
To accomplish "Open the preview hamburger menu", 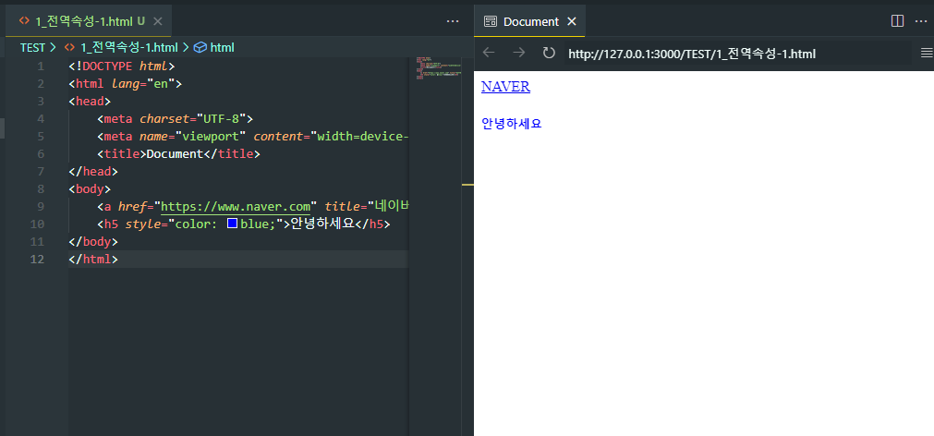I will pyautogui.click(x=927, y=53).
